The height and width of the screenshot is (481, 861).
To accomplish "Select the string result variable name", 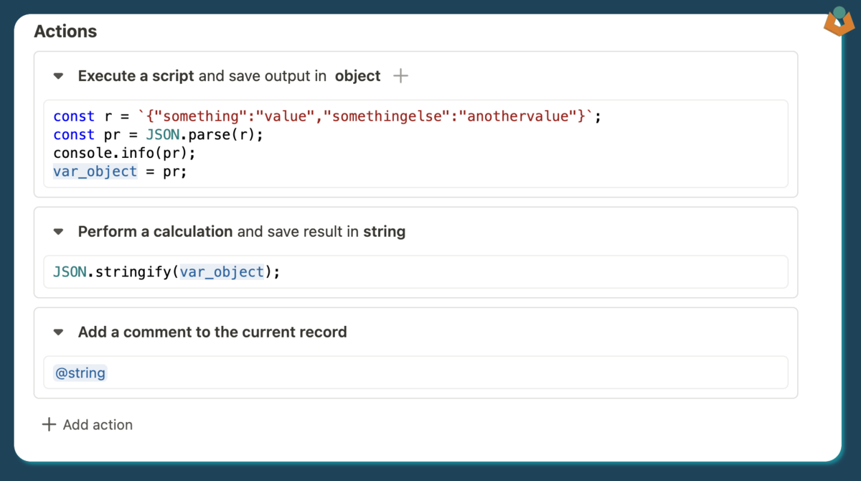I will [384, 231].
